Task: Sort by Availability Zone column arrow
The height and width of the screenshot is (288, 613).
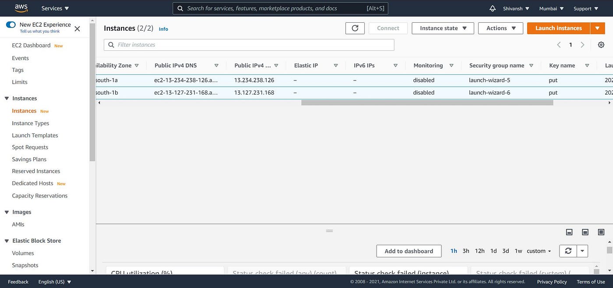Action: coord(137,65)
